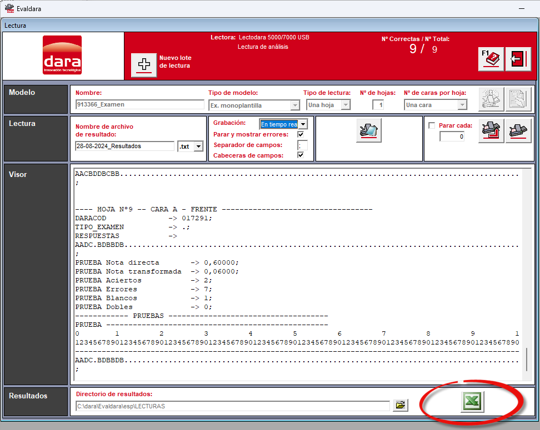Open the Tipo de lectura dropdown

click(x=346, y=104)
